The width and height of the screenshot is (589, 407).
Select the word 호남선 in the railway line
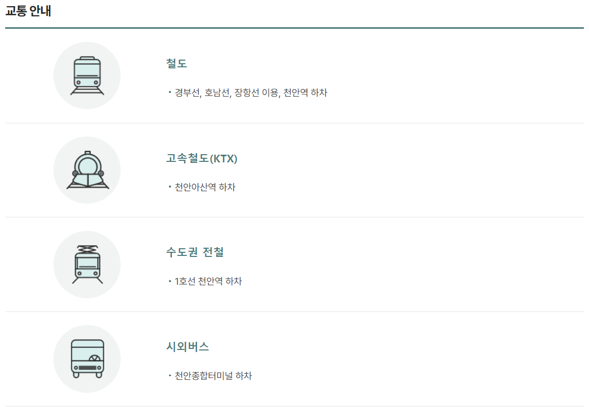click(x=218, y=93)
